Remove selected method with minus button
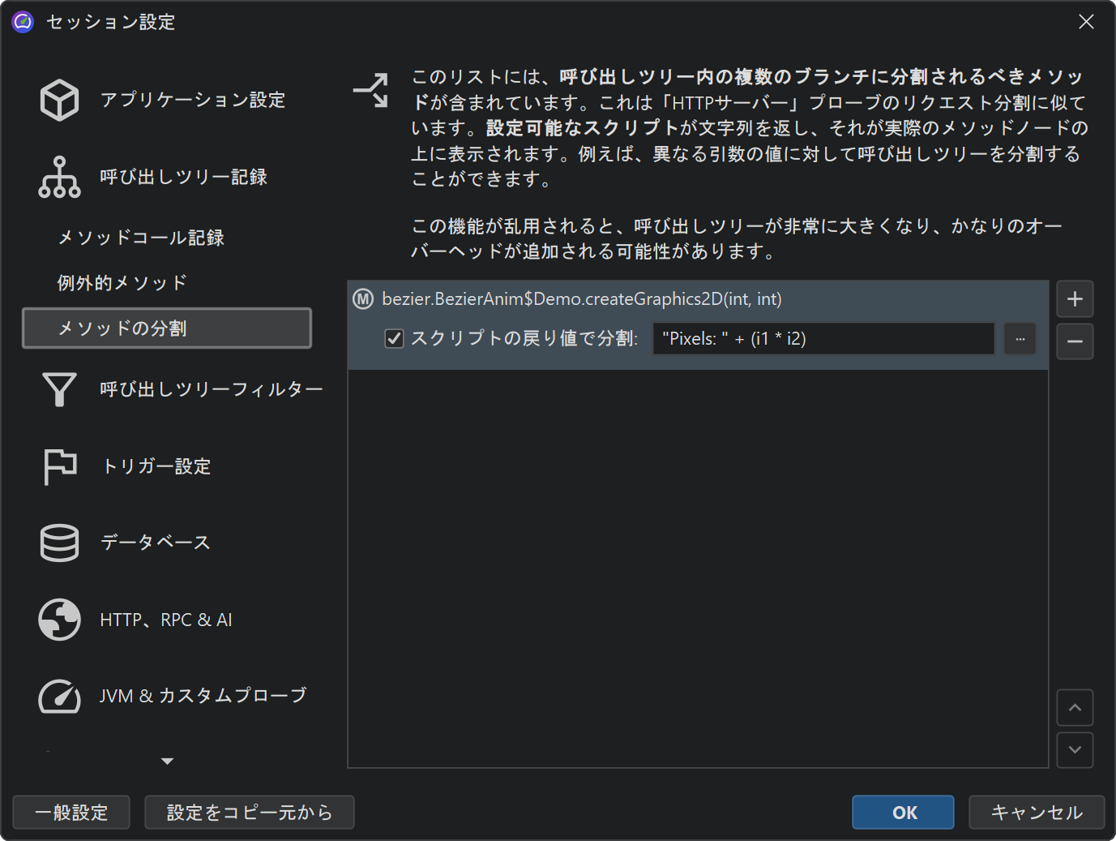The width and height of the screenshot is (1116, 841). pos(1075,341)
